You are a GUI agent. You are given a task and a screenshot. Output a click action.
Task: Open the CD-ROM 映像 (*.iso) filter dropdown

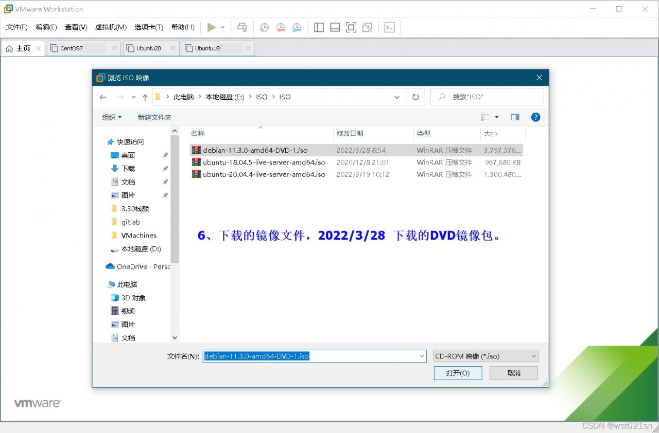[486, 356]
